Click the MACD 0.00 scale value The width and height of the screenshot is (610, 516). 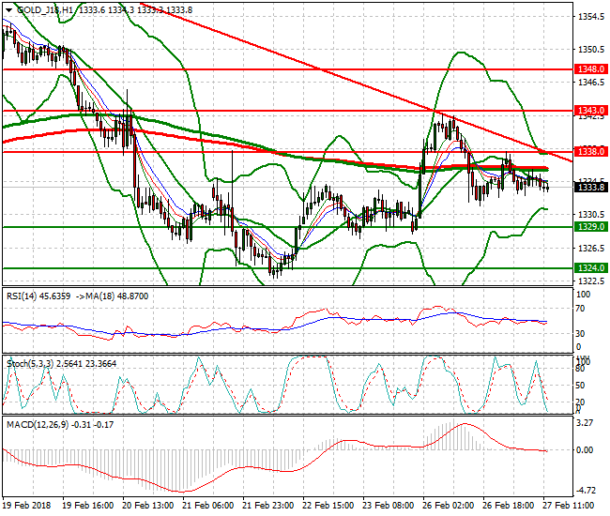coord(585,450)
